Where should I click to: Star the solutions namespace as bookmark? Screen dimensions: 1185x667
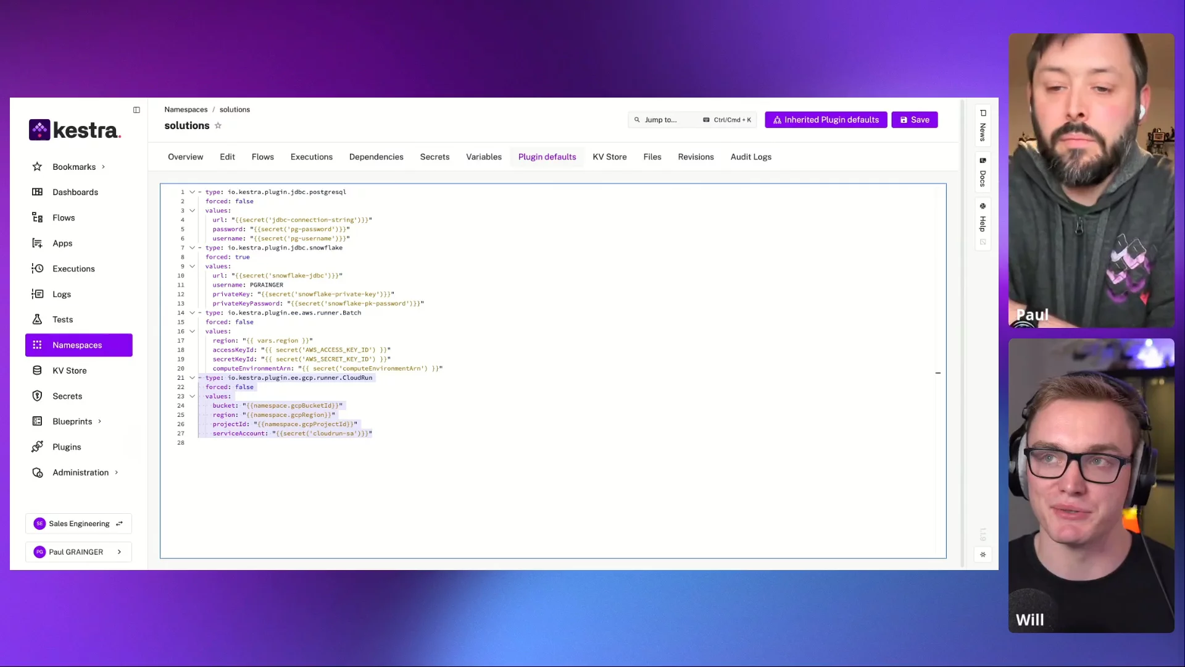pyautogui.click(x=218, y=126)
